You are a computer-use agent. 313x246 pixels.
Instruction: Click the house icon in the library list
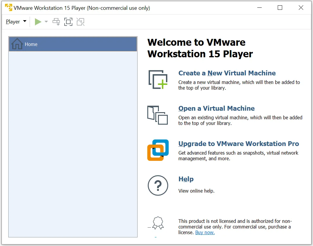pyautogui.click(x=17, y=44)
